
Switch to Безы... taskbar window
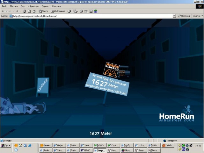141,150
